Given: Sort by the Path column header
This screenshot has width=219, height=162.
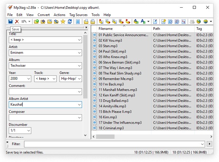Looking at the screenshot, I should tap(173, 28).
